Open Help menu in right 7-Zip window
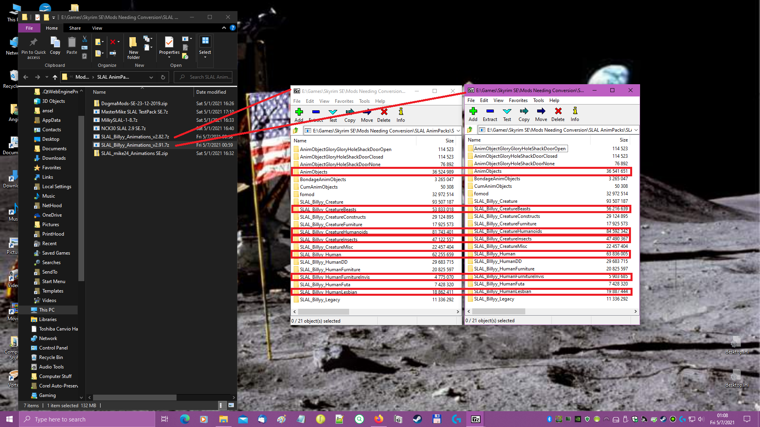Screen dimensions: 760x427 [x=554, y=100]
